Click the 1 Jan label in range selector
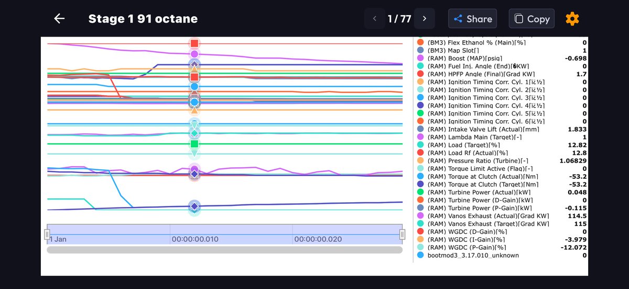Image resolution: width=629 pixels, height=289 pixels. pos(58,239)
